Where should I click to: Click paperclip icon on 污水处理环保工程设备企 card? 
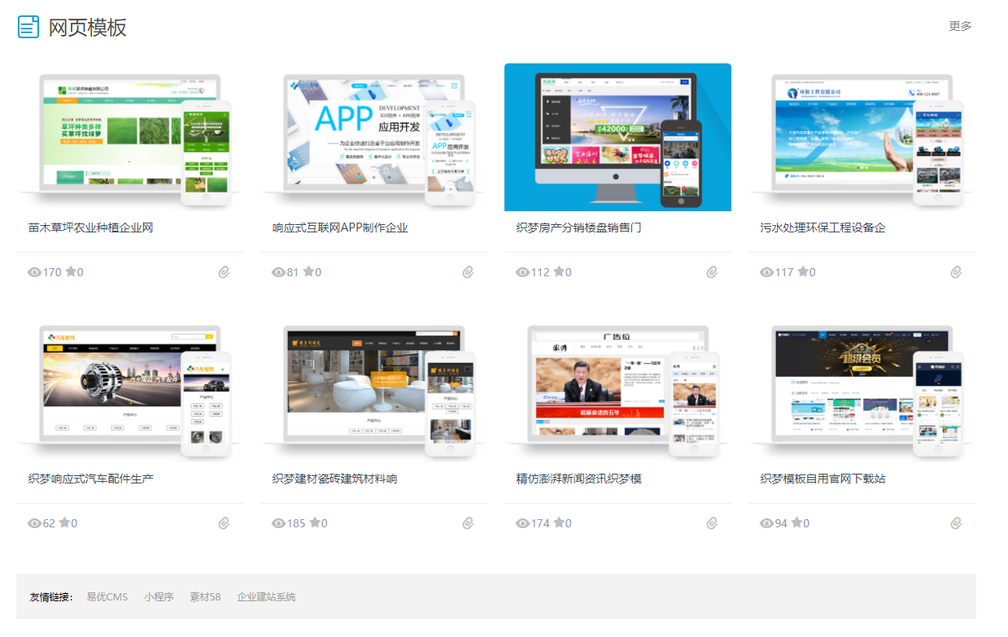[956, 272]
